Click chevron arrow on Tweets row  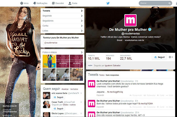tap(82, 11)
